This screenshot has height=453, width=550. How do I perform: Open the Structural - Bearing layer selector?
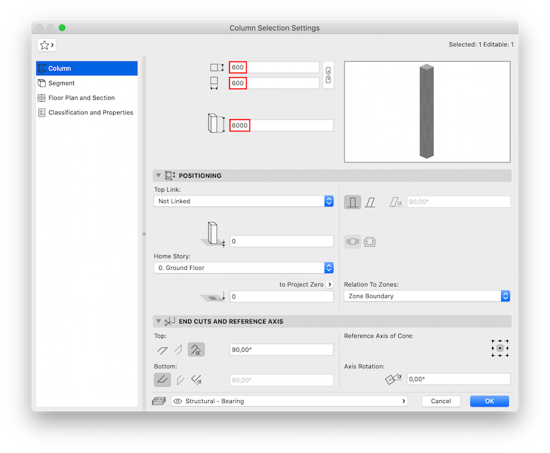(x=289, y=401)
